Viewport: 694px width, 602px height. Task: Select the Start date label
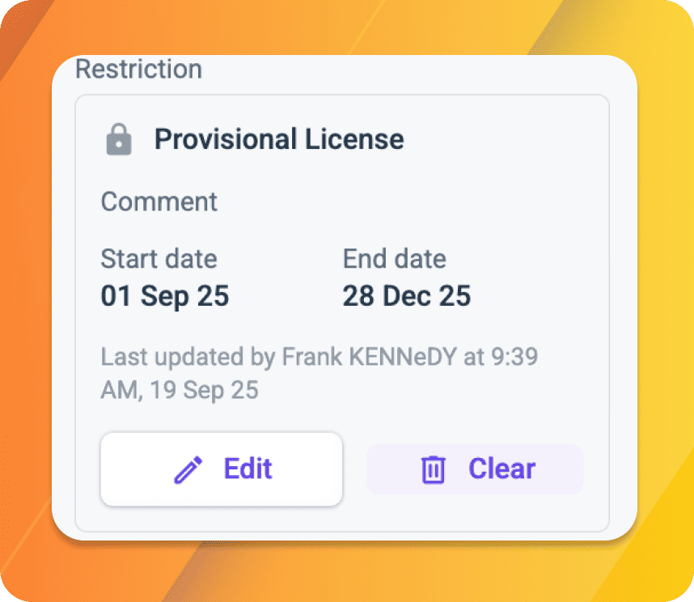tap(159, 258)
